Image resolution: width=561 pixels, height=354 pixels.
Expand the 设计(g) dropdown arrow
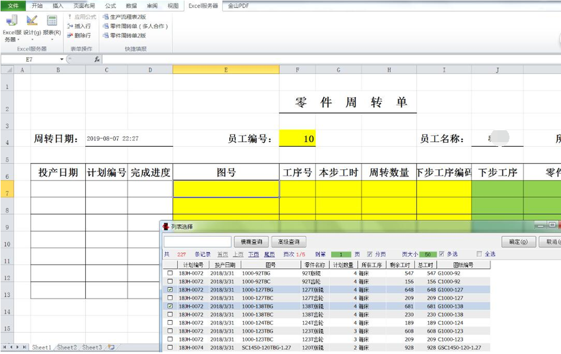32,40
